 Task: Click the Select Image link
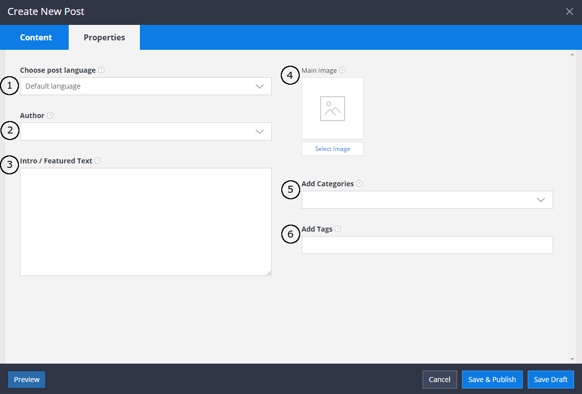pos(333,148)
